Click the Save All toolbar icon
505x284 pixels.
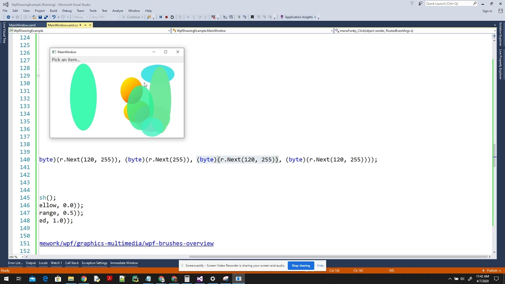point(46,17)
